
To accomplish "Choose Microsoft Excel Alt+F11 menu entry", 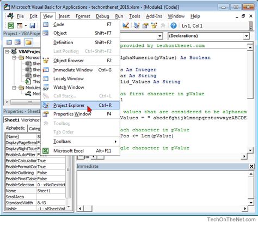I will 81,151.
